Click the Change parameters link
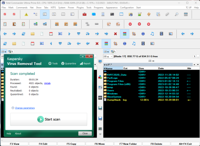Image resolution: width=200 pixels, height=146 pixels. [x=25, y=108]
